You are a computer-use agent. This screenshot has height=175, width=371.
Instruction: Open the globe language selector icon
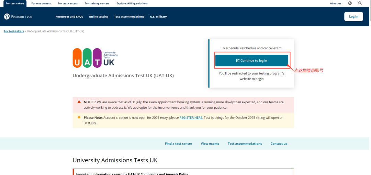[350, 3]
